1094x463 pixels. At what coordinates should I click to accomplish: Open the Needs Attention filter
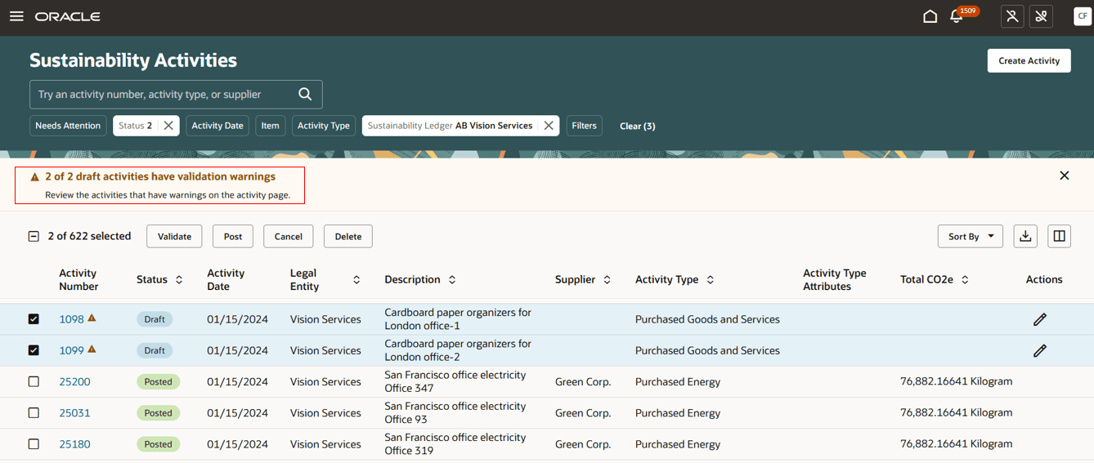pyautogui.click(x=68, y=126)
